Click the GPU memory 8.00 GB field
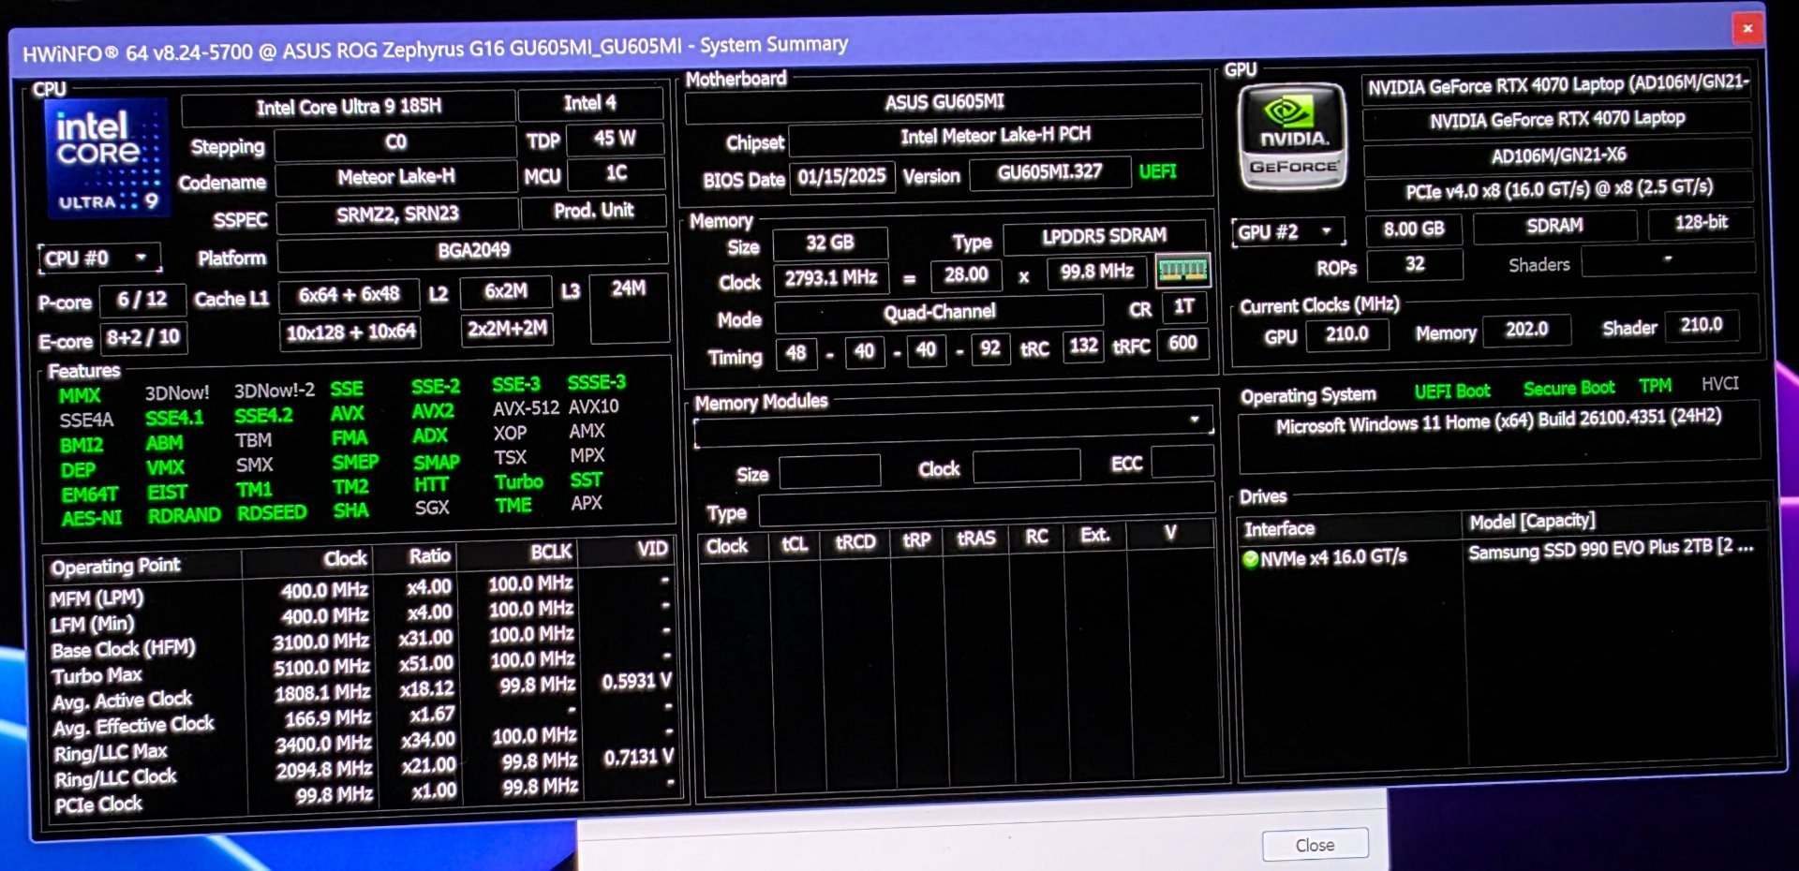The height and width of the screenshot is (871, 1799). [1413, 229]
